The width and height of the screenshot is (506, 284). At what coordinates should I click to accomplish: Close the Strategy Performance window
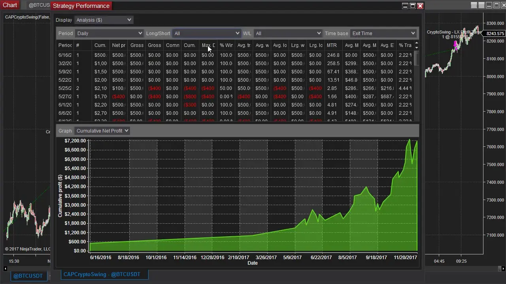click(x=420, y=6)
